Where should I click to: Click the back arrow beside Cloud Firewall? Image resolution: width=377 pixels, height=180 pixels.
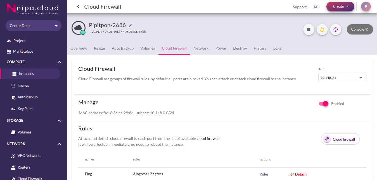tap(78, 7)
